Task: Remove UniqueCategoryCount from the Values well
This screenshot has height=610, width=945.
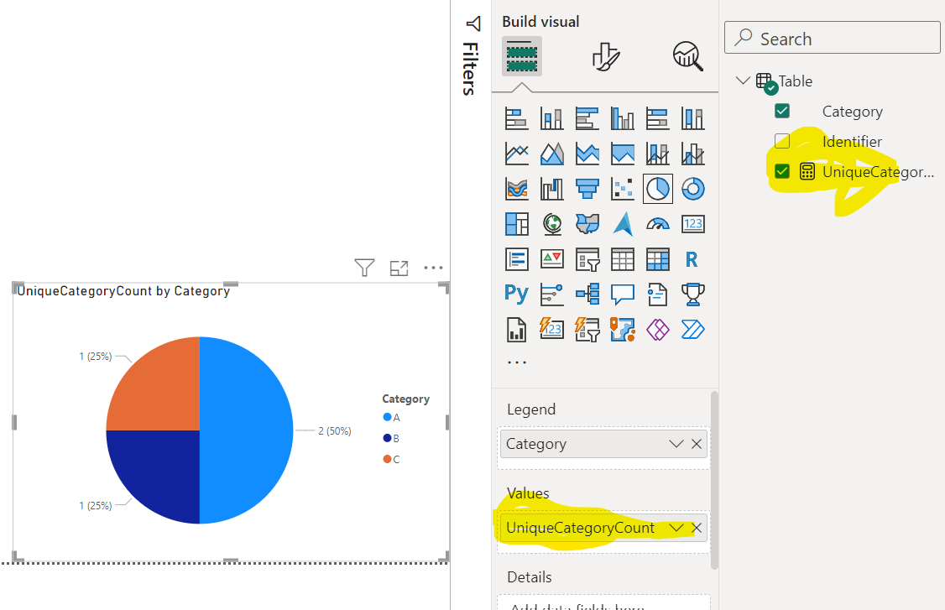Action: [697, 528]
